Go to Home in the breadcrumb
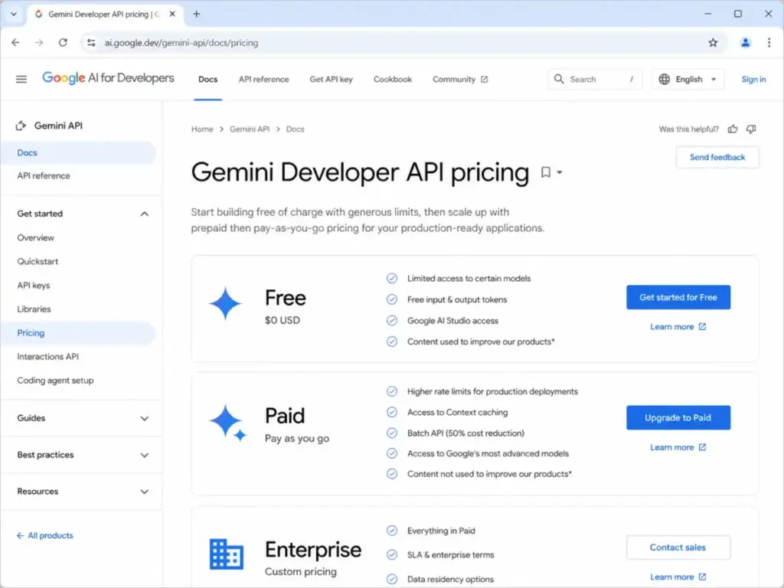Viewport: 784px width, 588px height. pyautogui.click(x=202, y=129)
